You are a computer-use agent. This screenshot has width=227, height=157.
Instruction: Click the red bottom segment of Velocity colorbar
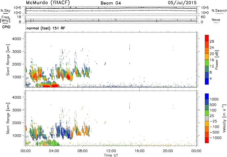207,140
